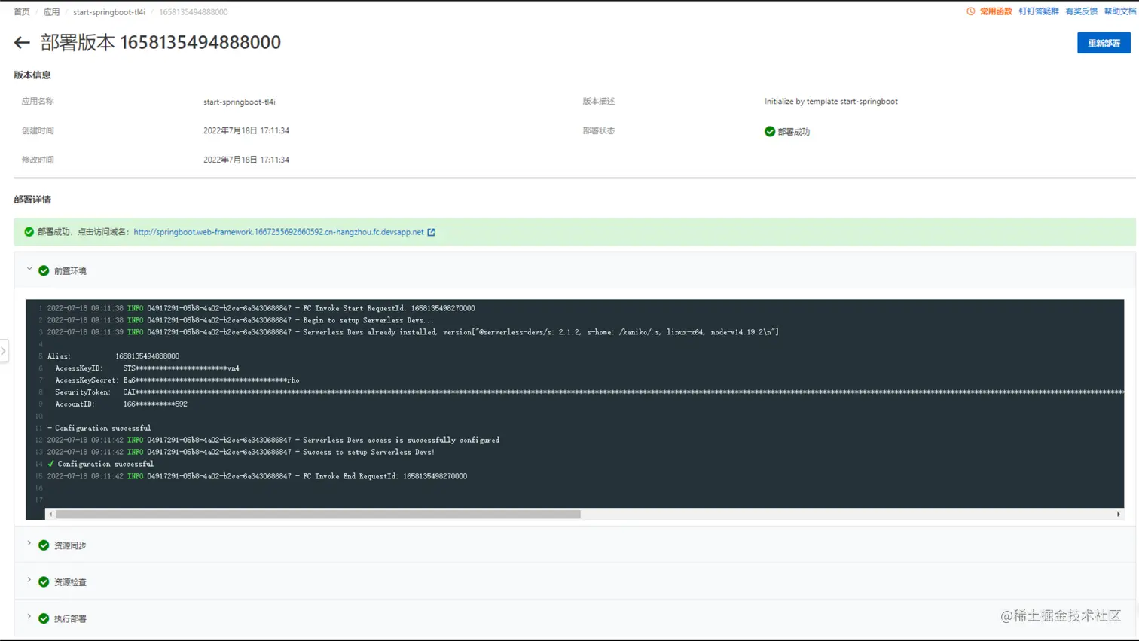
Task: Click the back arrow next to 部署版本 title
Action: pyautogui.click(x=21, y=43)
